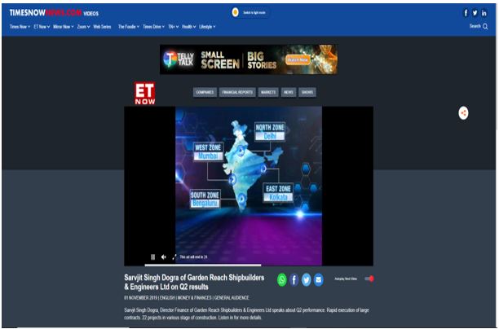Open the Financial Reports tab
The height and width of the screenshot is (329, 499).
click(237, 92)
